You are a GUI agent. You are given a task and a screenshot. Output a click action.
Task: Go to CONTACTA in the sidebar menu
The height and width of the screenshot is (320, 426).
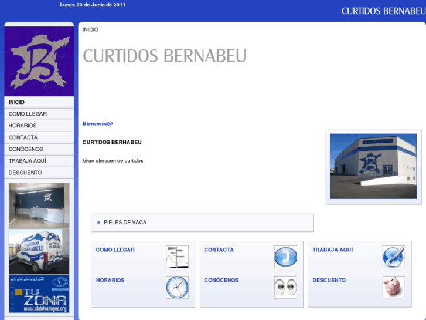tap(39, 137)
